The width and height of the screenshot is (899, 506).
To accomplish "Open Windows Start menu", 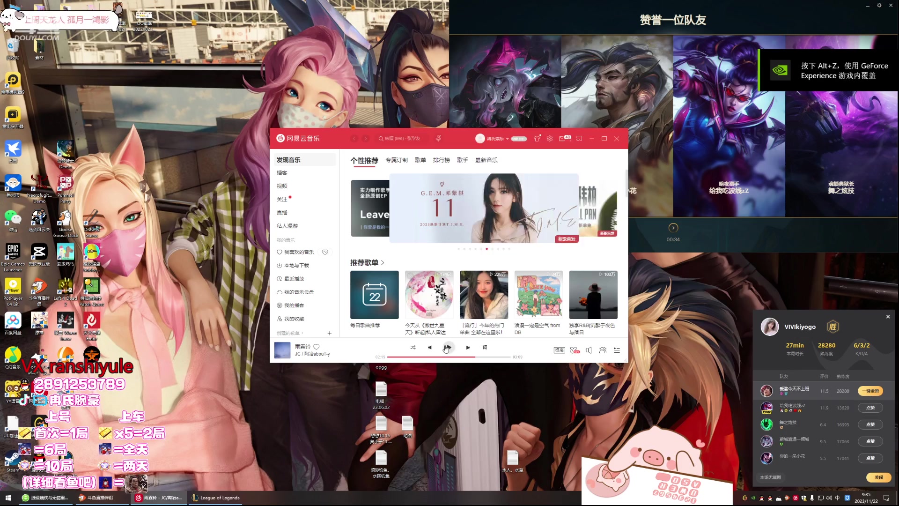I will click(x=8, y=498).
